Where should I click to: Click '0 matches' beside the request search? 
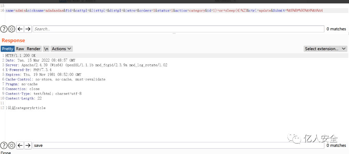tap(336, 29)
